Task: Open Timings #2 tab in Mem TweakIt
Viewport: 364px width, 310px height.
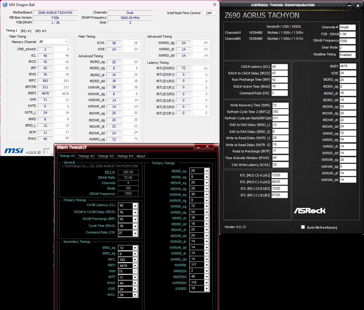Action: point(87,156)
